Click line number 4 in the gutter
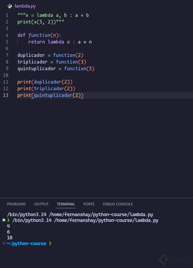This screenshot has height=268, width=193. click(7, 35)
